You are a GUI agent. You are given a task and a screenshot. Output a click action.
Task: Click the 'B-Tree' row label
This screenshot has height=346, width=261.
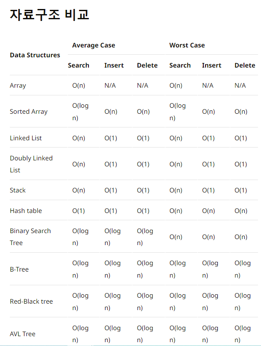coord(19,269)
